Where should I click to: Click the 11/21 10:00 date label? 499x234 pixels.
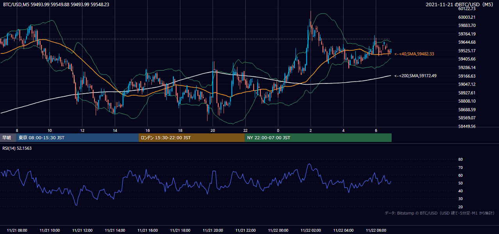(50, 230)
